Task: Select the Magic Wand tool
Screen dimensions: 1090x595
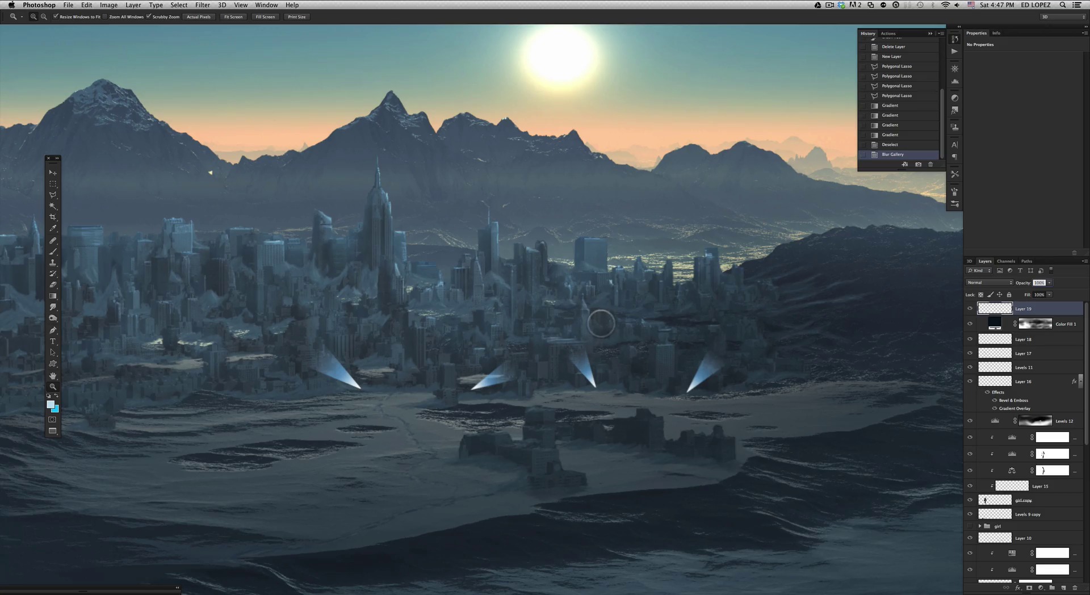Action: click(x=53, y=206)
